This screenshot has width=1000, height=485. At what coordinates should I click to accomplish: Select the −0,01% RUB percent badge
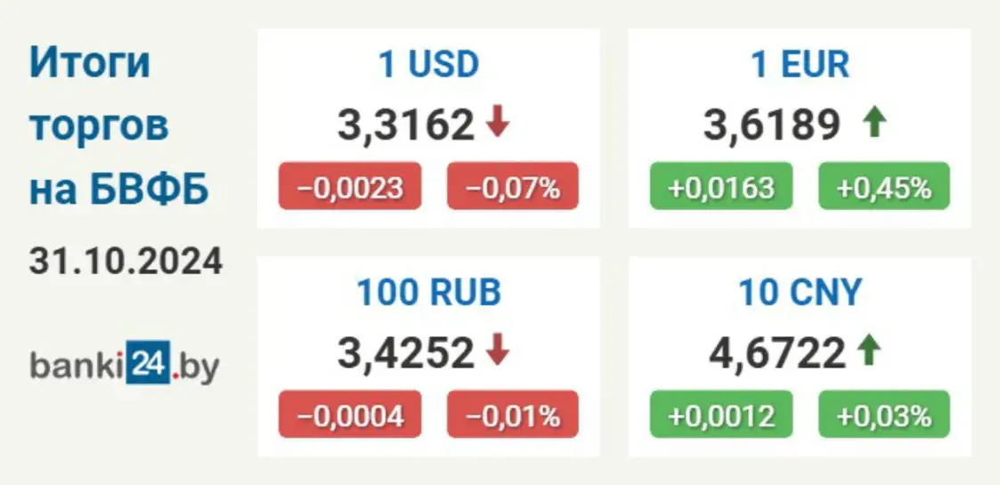(513, 415)
